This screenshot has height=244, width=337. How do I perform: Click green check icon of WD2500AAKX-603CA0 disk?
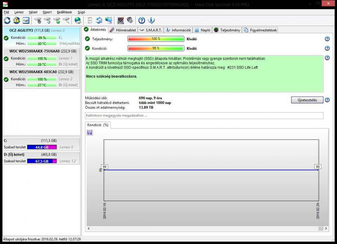6,79
